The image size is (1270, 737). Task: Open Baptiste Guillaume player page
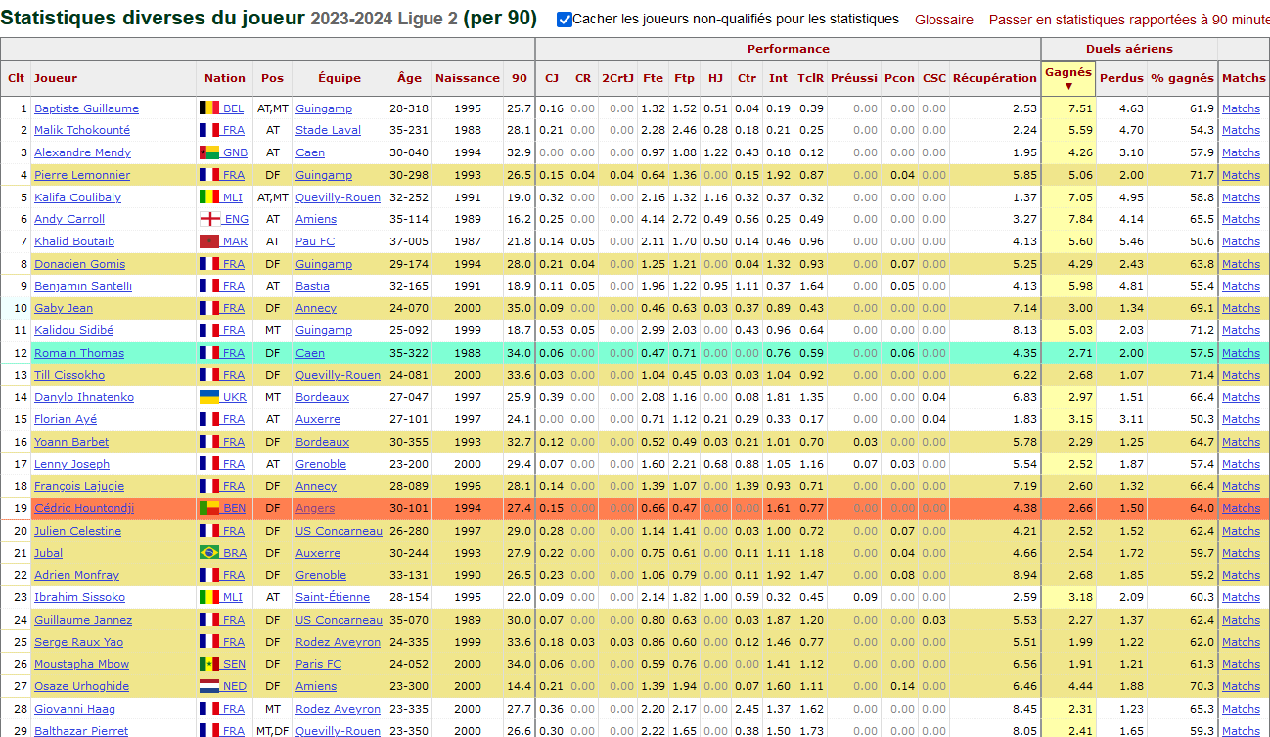pos(86,108)
